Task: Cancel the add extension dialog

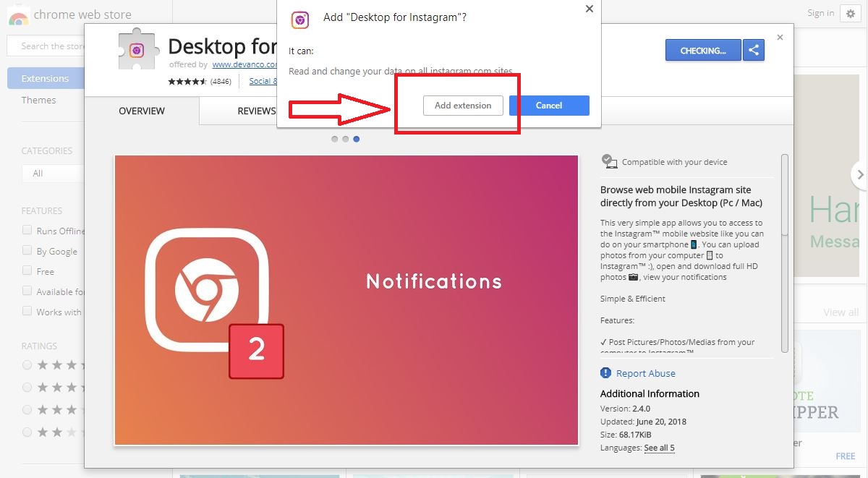Action: [549, 106]
